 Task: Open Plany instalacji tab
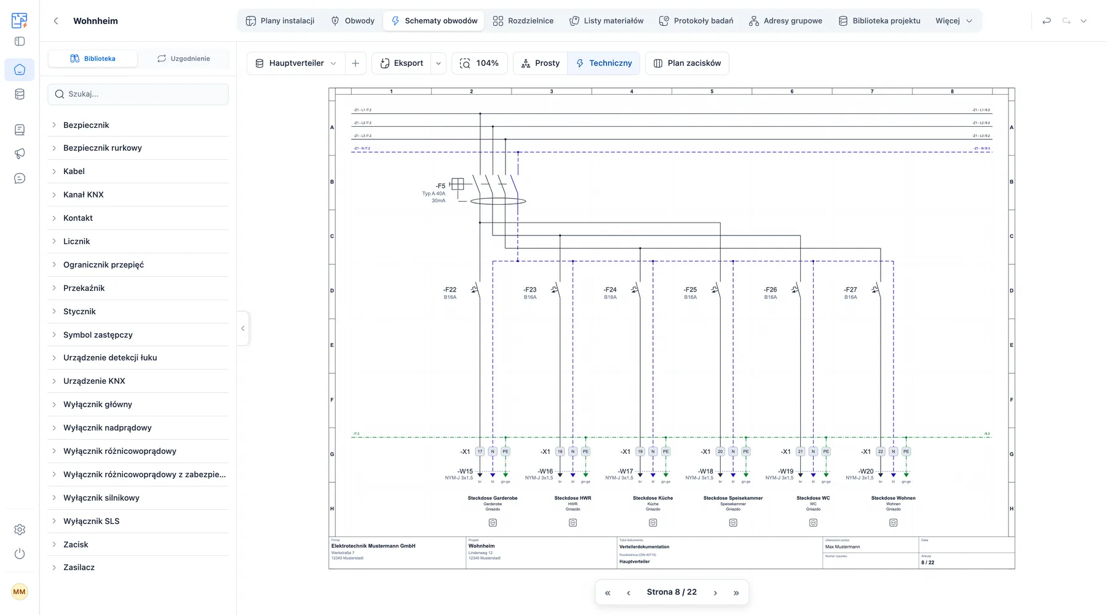[280, 21]
